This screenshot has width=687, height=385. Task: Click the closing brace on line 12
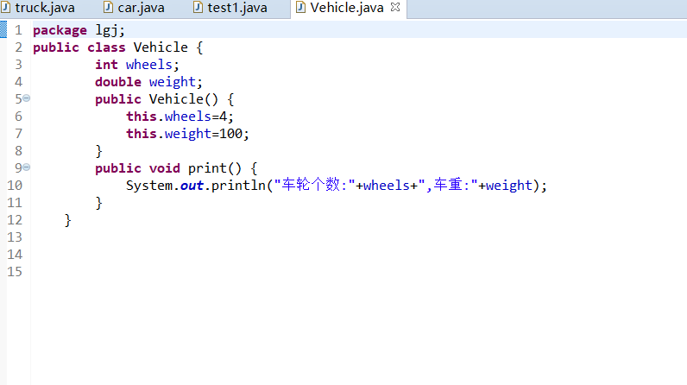pyautogui.click(x=68, y=220)
